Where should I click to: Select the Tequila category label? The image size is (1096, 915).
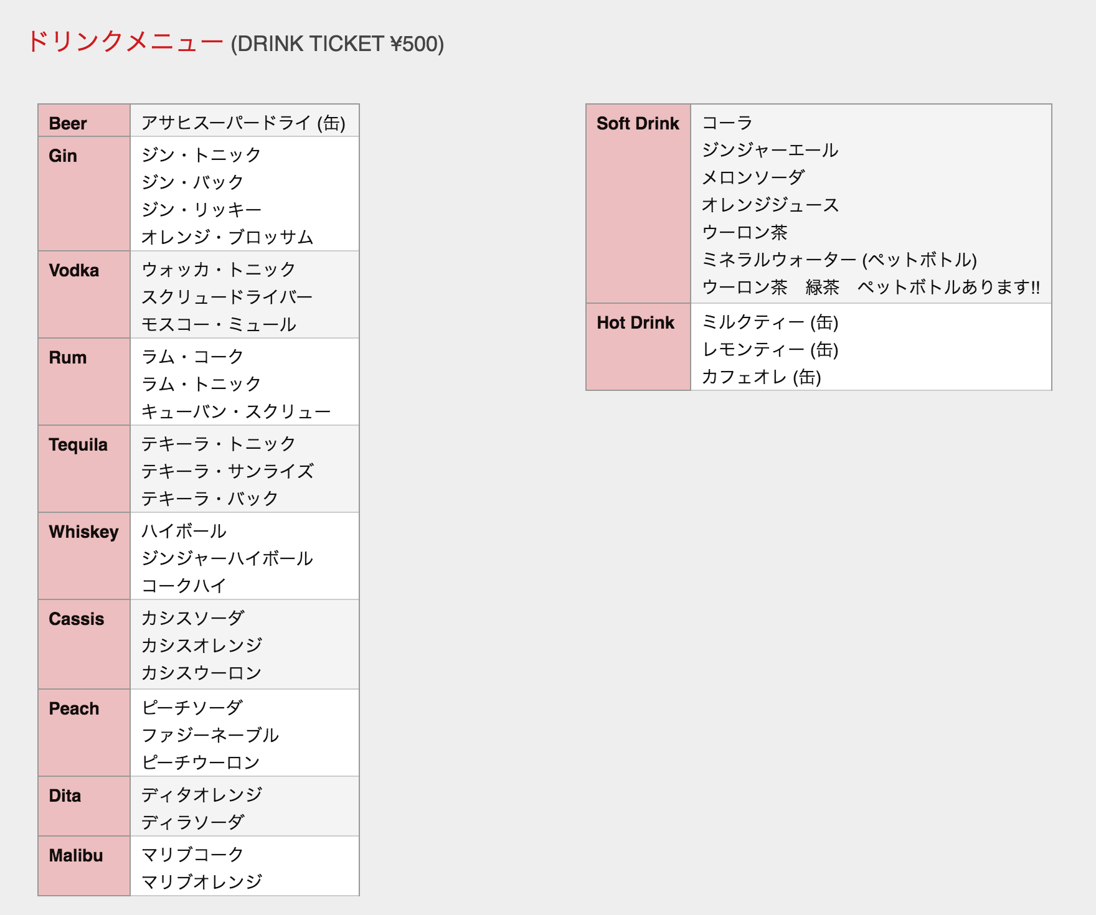pos(78,444)
